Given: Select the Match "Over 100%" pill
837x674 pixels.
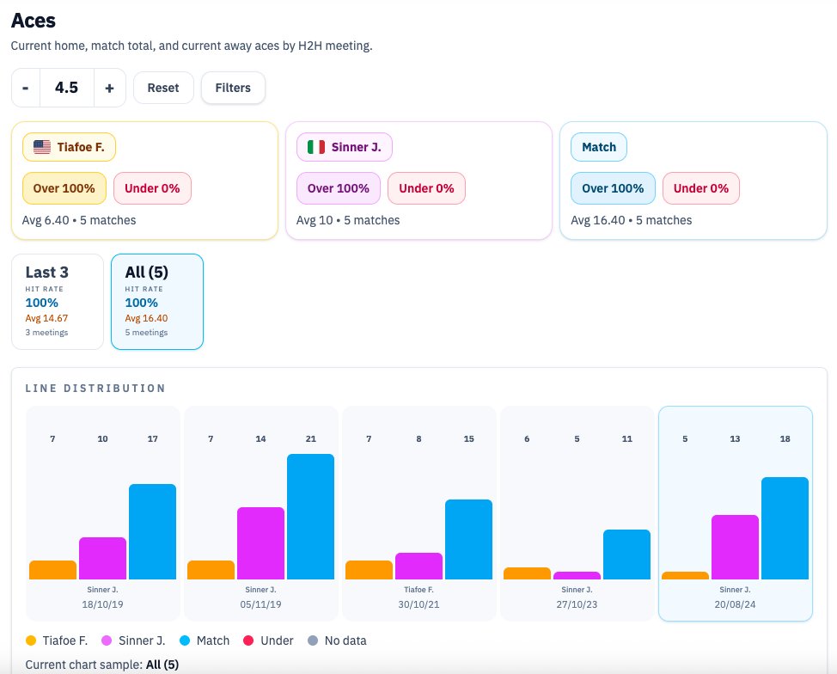Looking at the screenshot, I should tap(613, 188).
